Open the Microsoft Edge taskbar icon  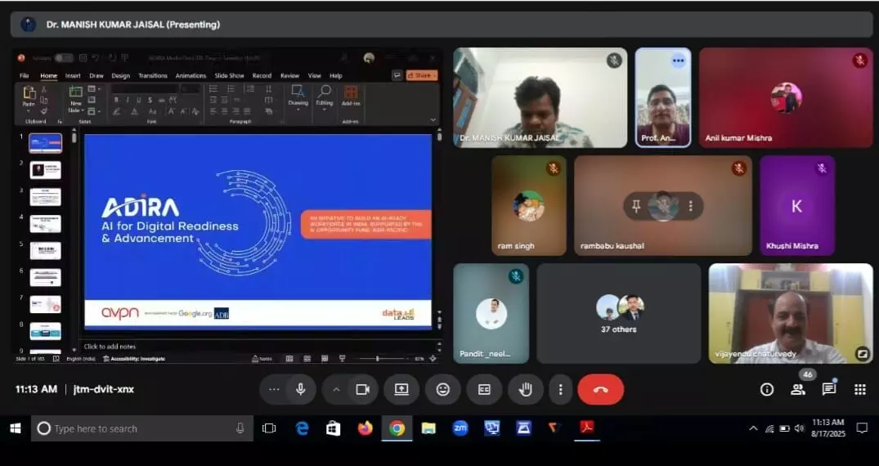302,428
